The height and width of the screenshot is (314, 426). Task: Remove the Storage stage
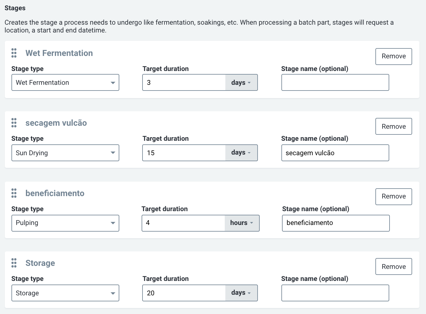tap(393, 266)
